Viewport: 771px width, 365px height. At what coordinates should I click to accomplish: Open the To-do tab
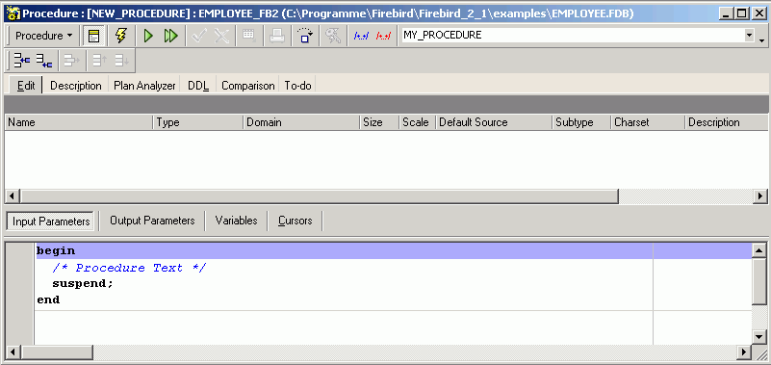[297, 86]
